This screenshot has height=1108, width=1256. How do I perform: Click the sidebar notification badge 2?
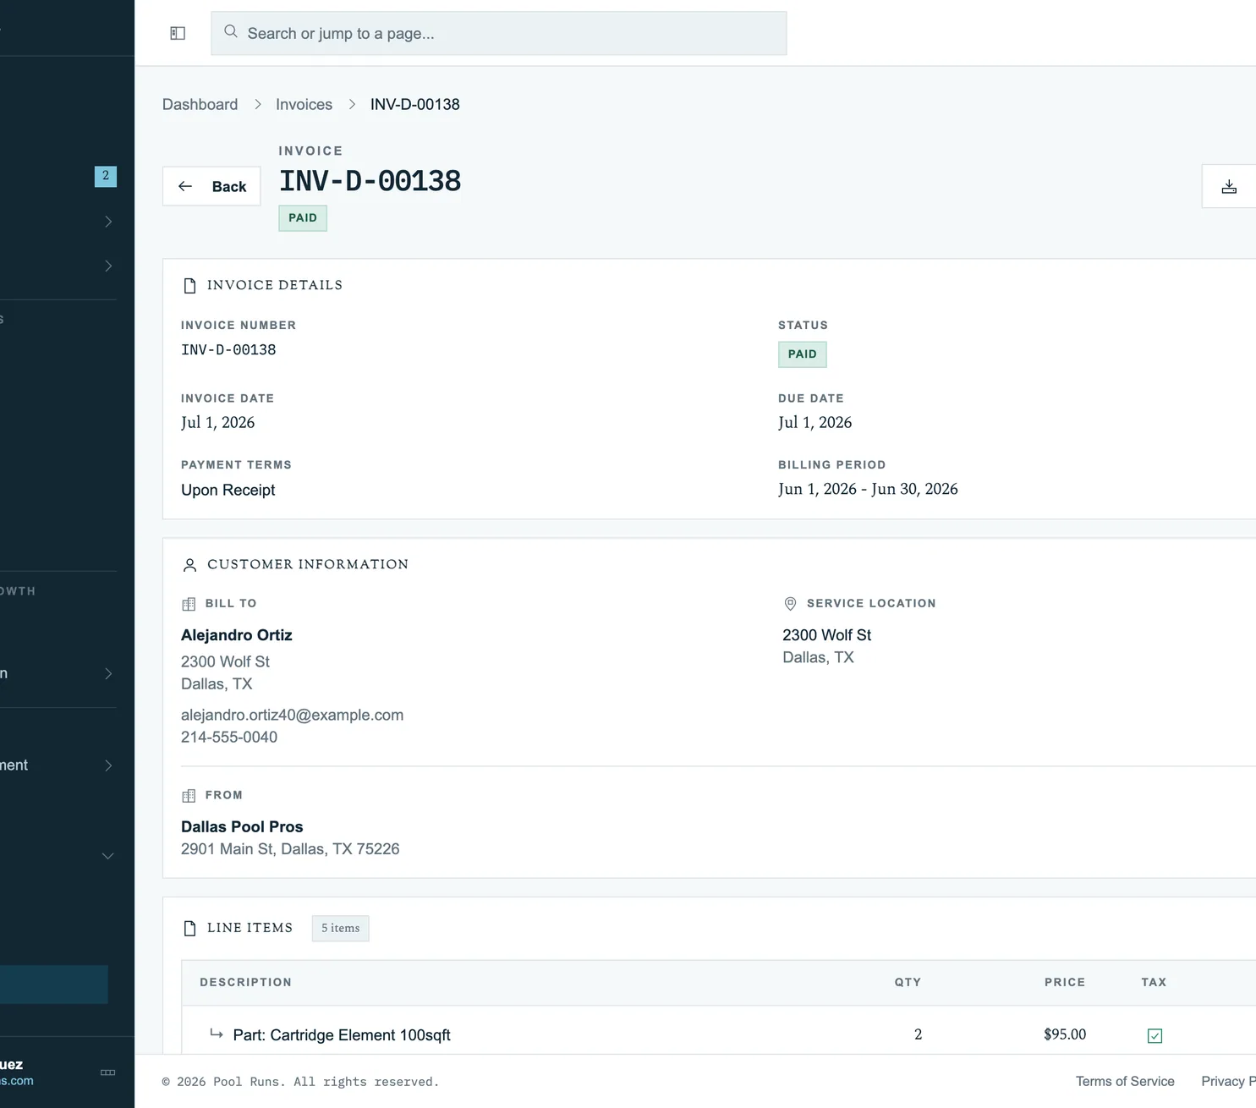[x=106, y=176]
